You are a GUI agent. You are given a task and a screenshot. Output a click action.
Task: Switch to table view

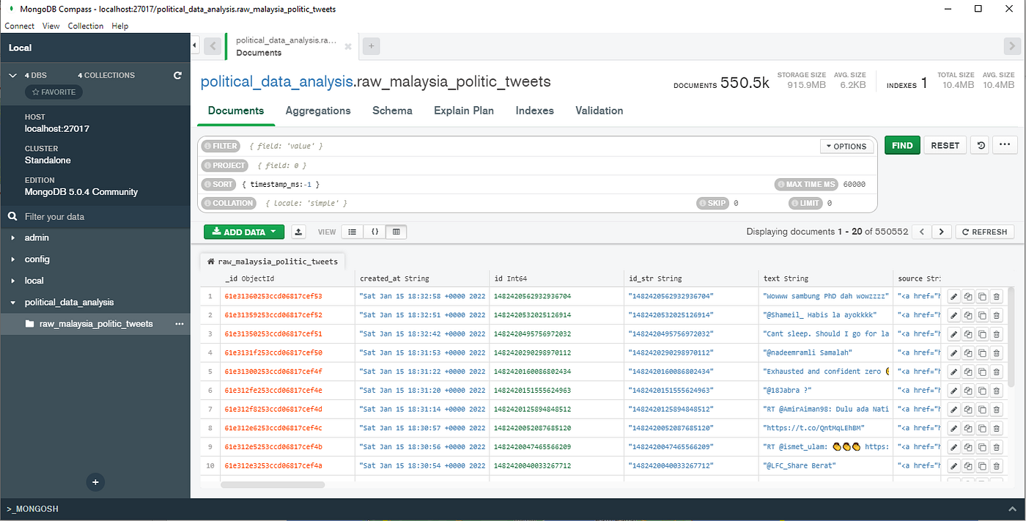point(396,232)
